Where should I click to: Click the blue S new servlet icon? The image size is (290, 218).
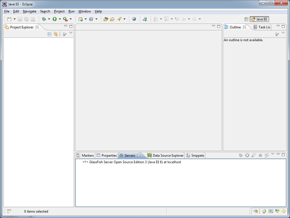(x=91, y=19)
